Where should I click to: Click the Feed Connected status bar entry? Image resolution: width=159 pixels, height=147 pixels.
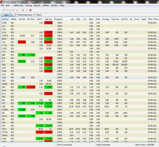coord(103,145)
